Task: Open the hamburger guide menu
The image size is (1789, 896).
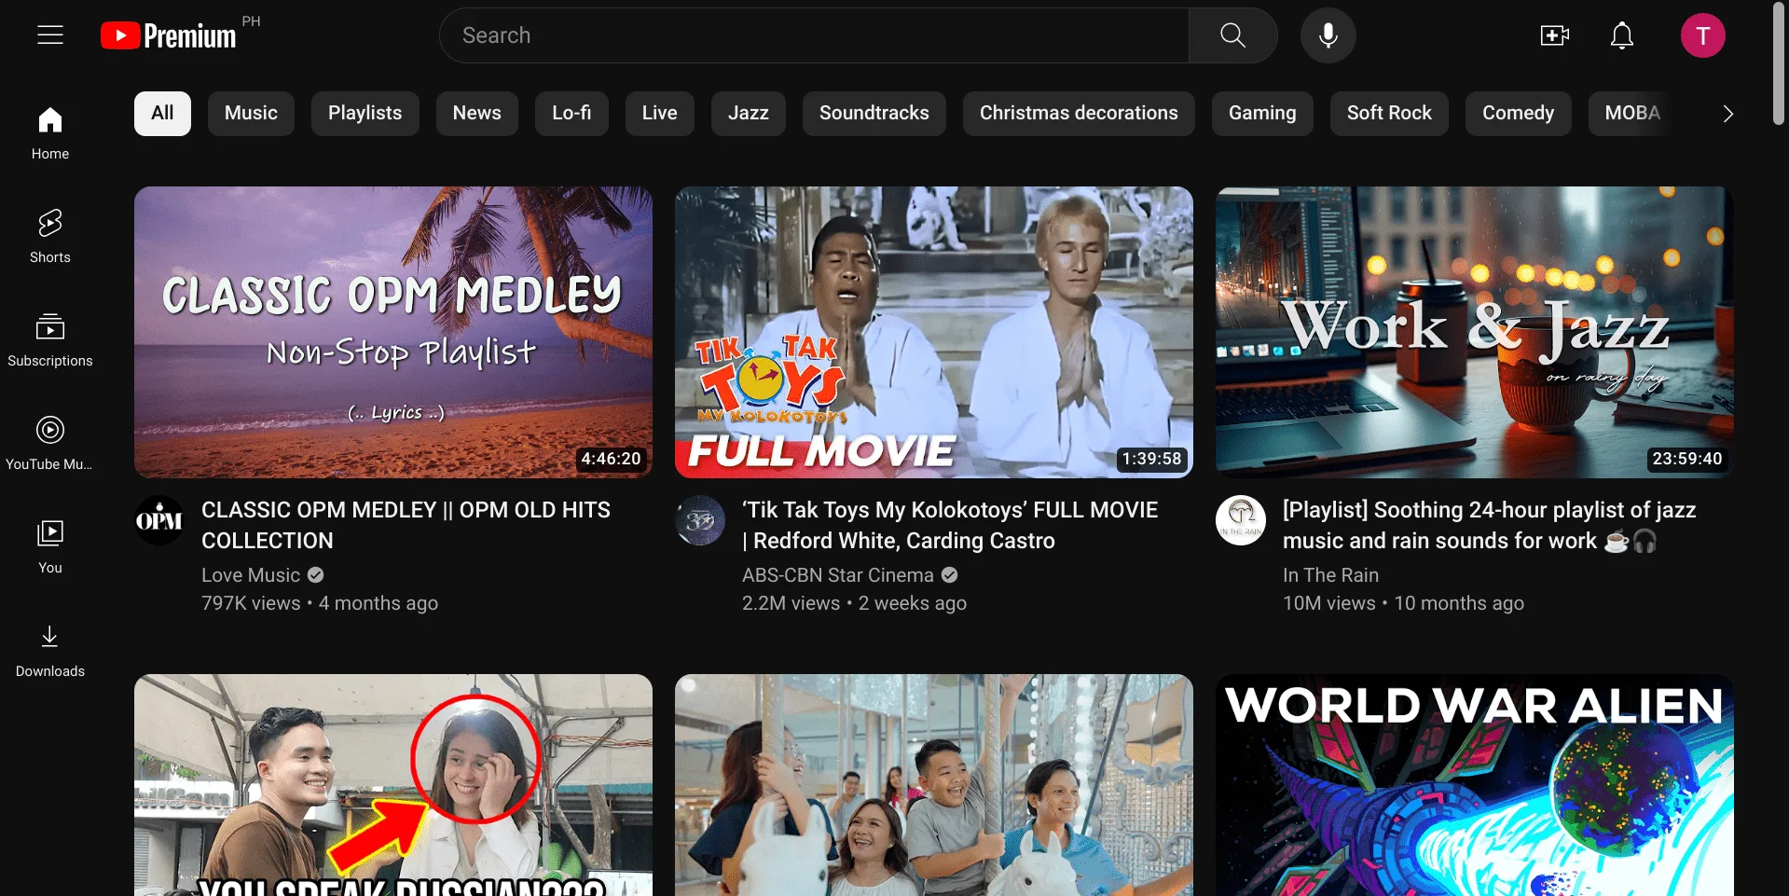Action: coord(50,35)
